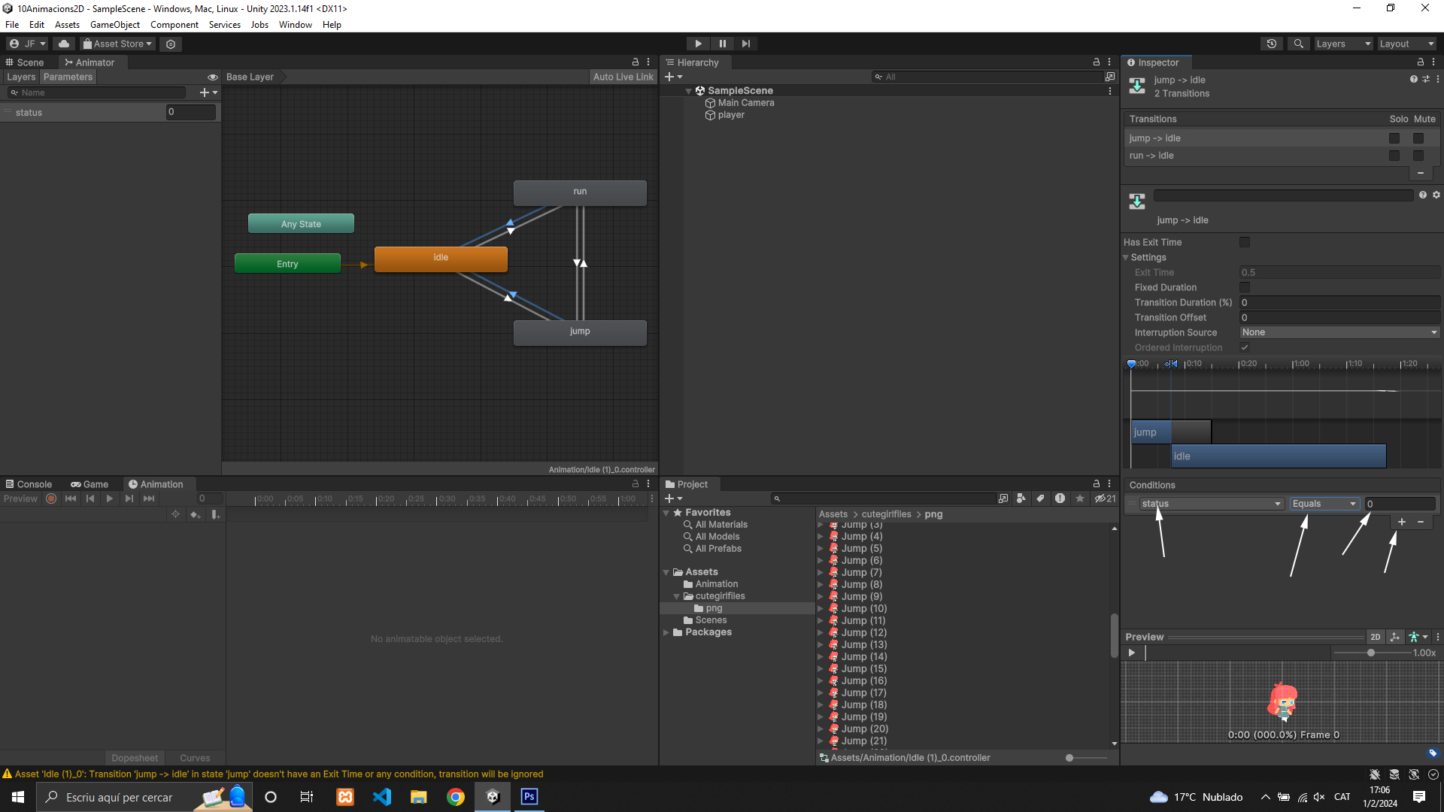
Task: Open the Undo History icon
Action: tap(1271, 44)
